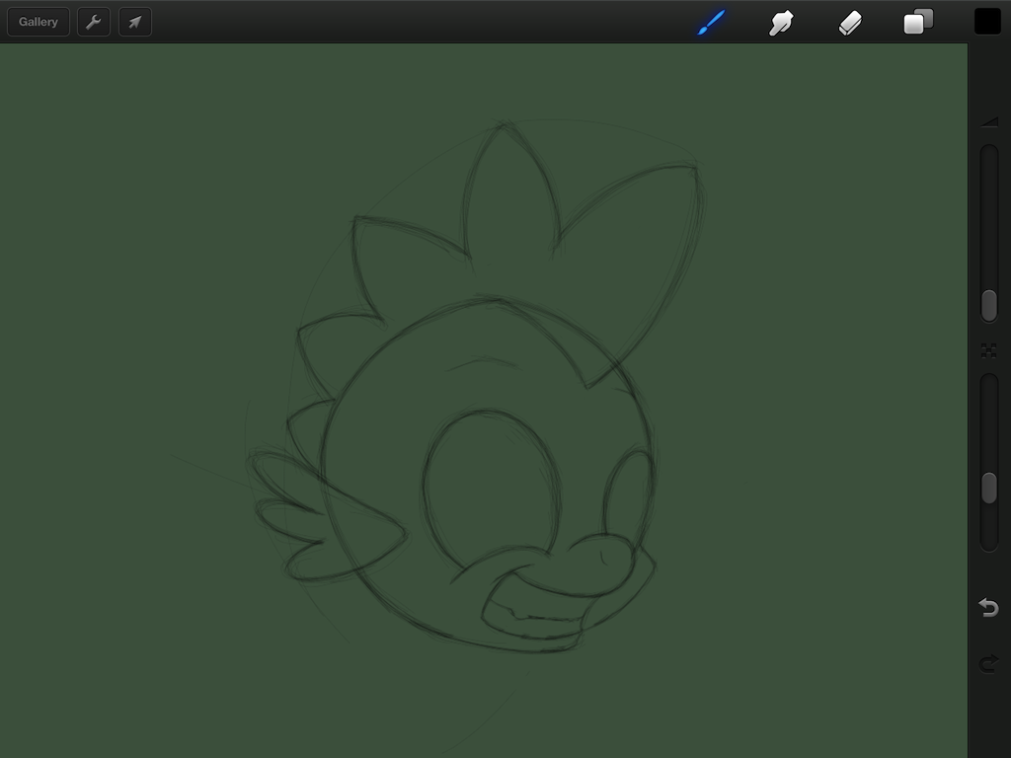
Task: Redo the undone stroke
Action: (988, 664)
